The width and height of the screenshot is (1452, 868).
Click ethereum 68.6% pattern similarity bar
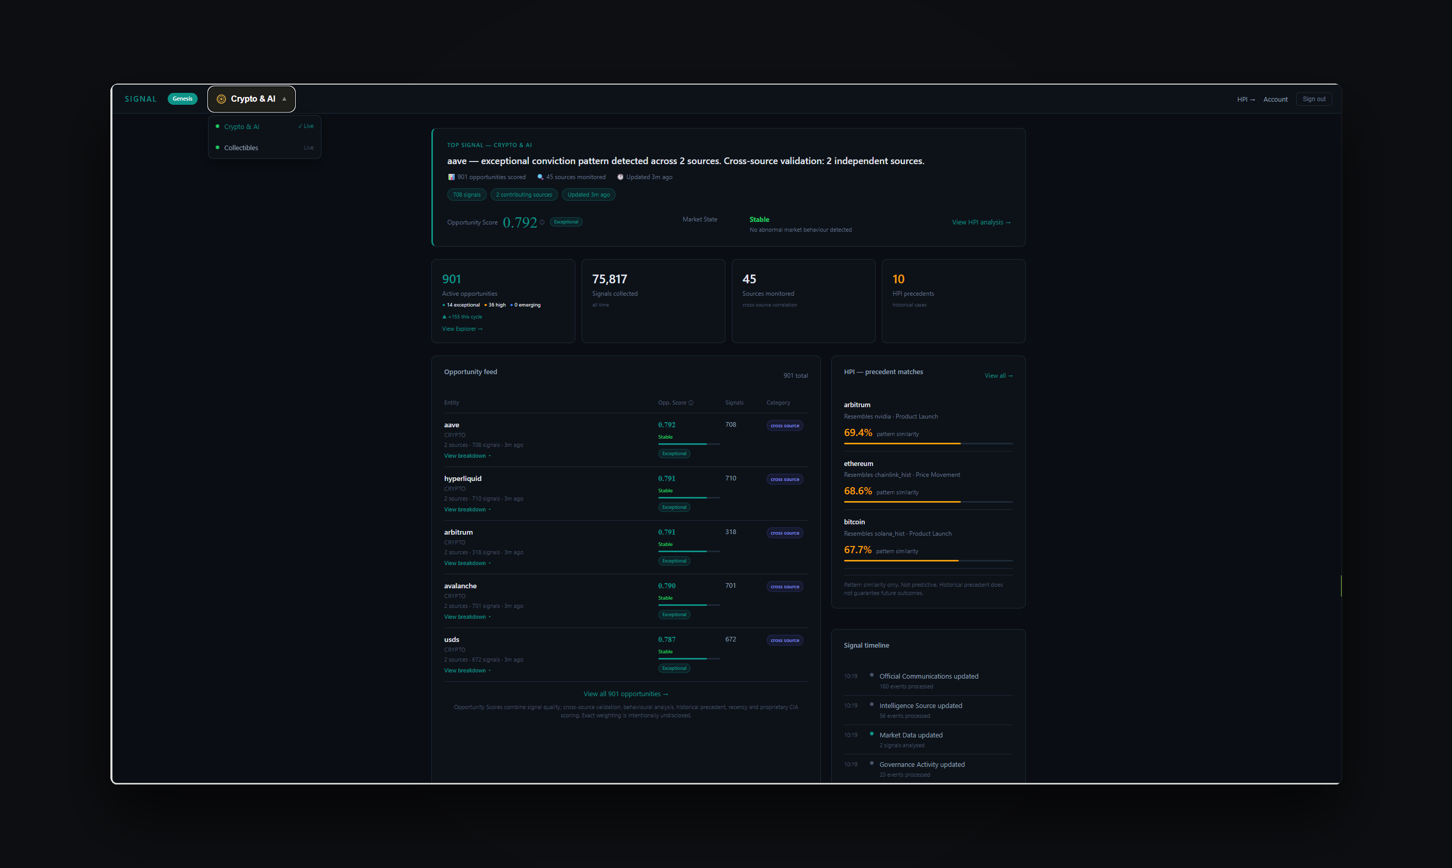point(928,503)
